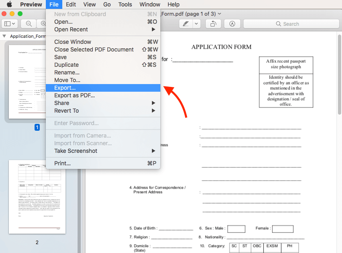Image resolution: width=342 pixels, height=253 pixels.
Task: Choose Rename... menu entry
Action: (x=103, y=72)
